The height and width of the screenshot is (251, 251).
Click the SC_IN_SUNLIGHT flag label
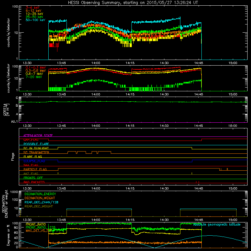click(x=36, y=148)
